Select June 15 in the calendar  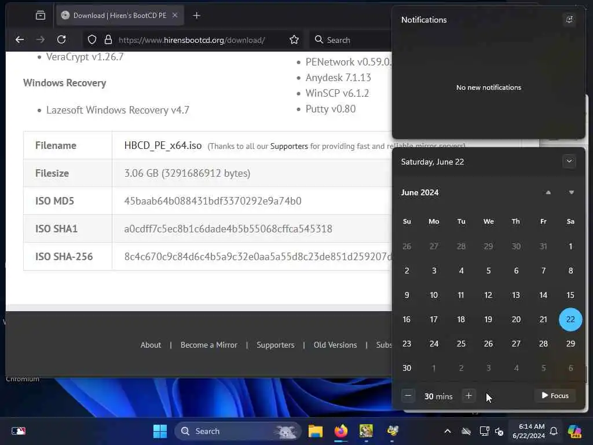570,295
